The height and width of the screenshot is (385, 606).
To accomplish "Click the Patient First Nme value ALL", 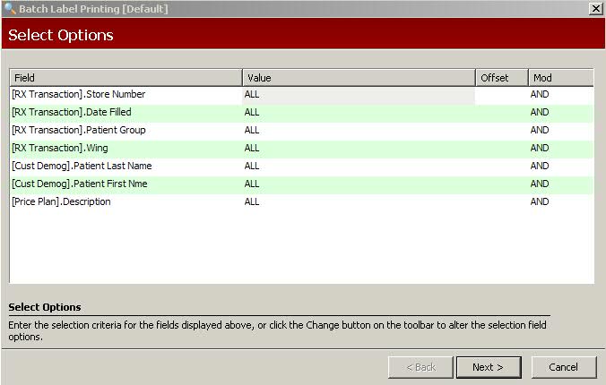I will (252, 184).
